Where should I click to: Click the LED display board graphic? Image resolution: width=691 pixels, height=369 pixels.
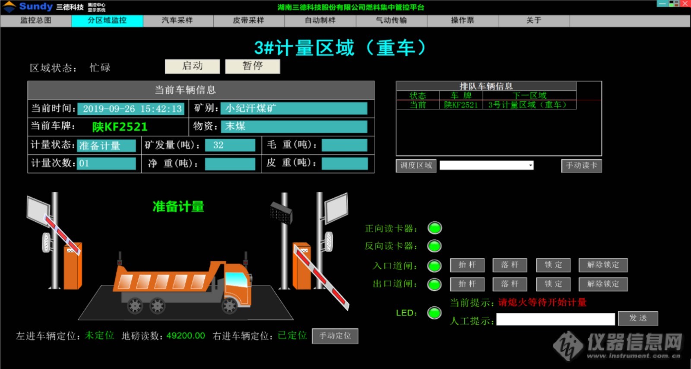[x=281, y=213]
